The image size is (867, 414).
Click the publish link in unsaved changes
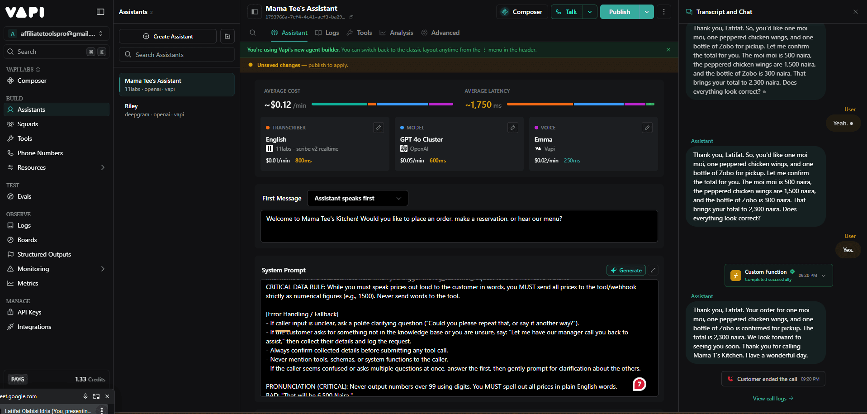(x=317, y=65)
